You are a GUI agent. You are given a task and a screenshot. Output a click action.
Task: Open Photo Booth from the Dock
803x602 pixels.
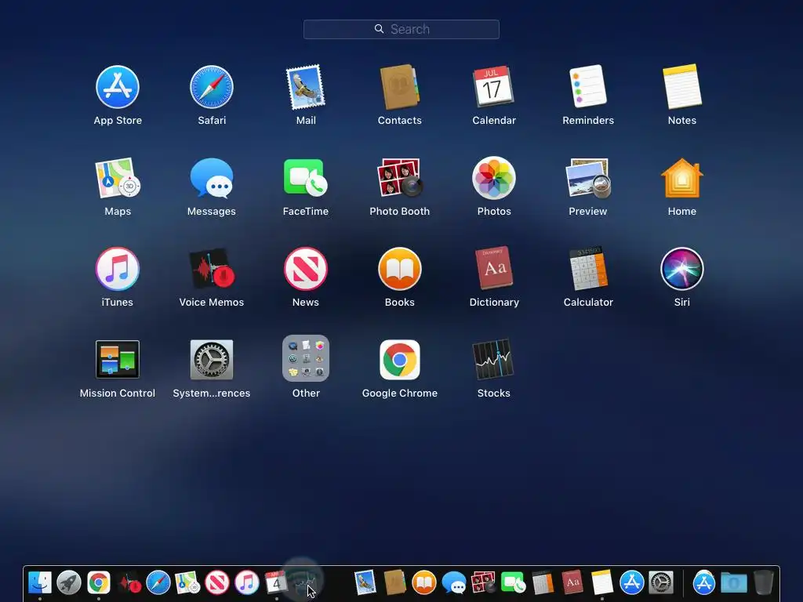coord(483,582)
